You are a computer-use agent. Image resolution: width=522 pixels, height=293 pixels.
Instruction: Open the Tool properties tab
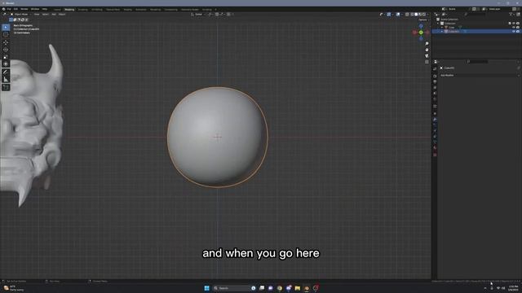435,68
